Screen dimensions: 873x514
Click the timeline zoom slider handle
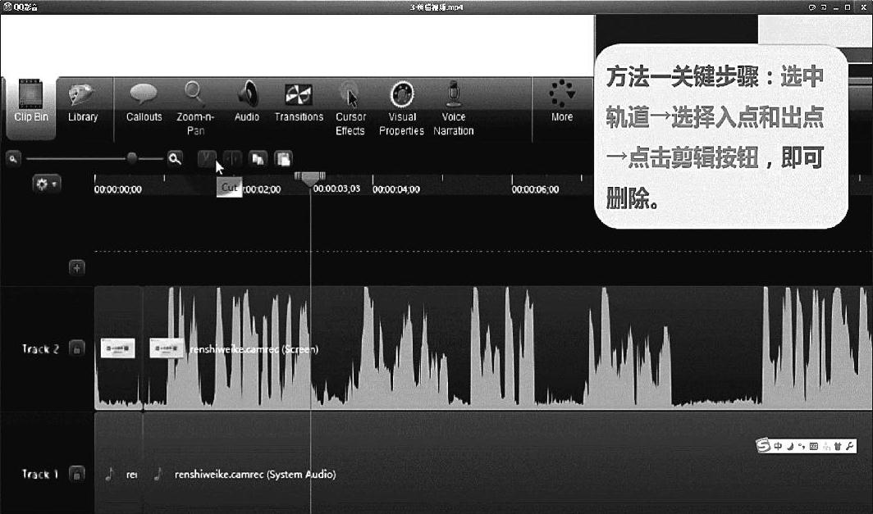pos(131,158)
